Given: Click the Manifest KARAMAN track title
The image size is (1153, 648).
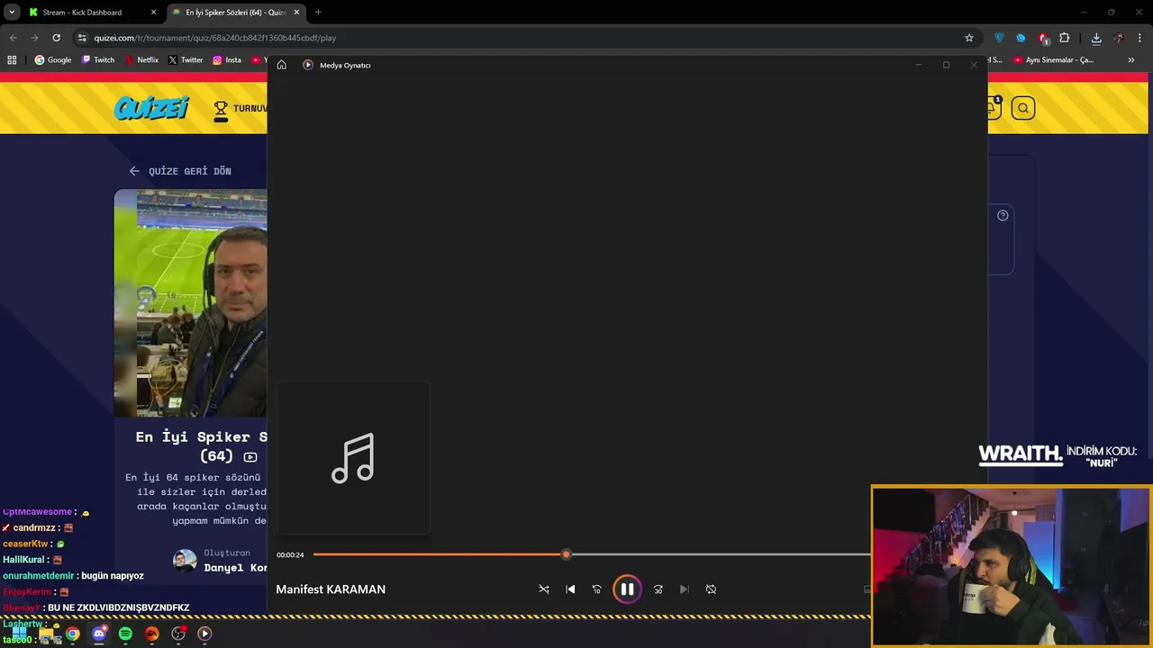Looking at the screenshot, I should tap(331, 589).
